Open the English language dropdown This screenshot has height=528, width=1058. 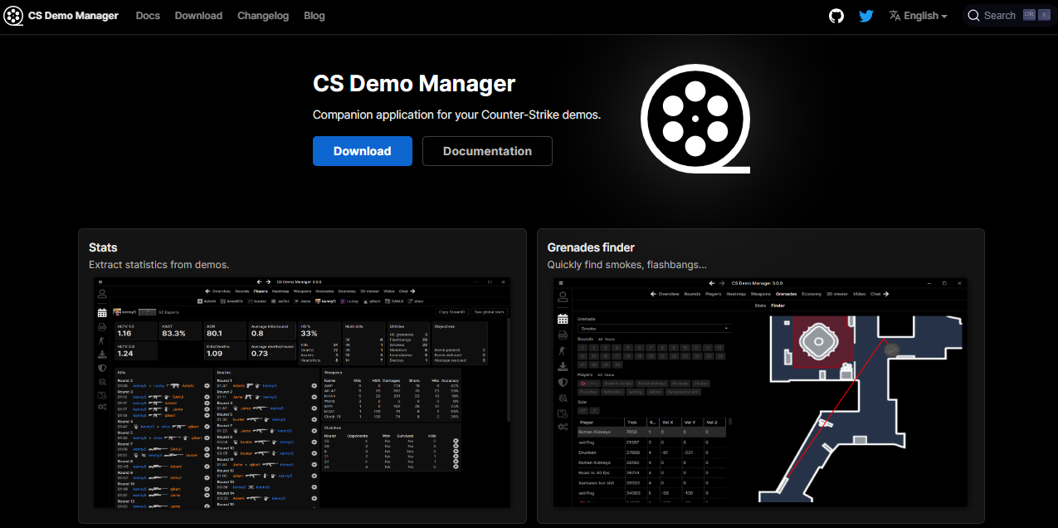click(918, 15)
